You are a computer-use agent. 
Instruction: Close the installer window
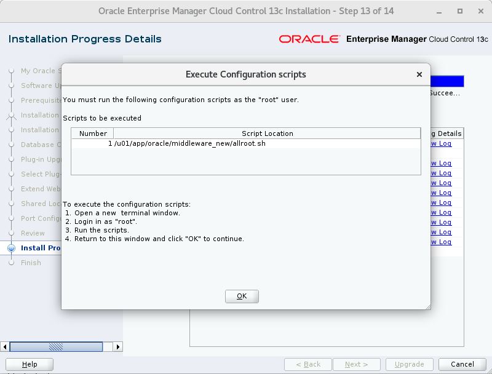pyautogui.click(x=481, y=11)
